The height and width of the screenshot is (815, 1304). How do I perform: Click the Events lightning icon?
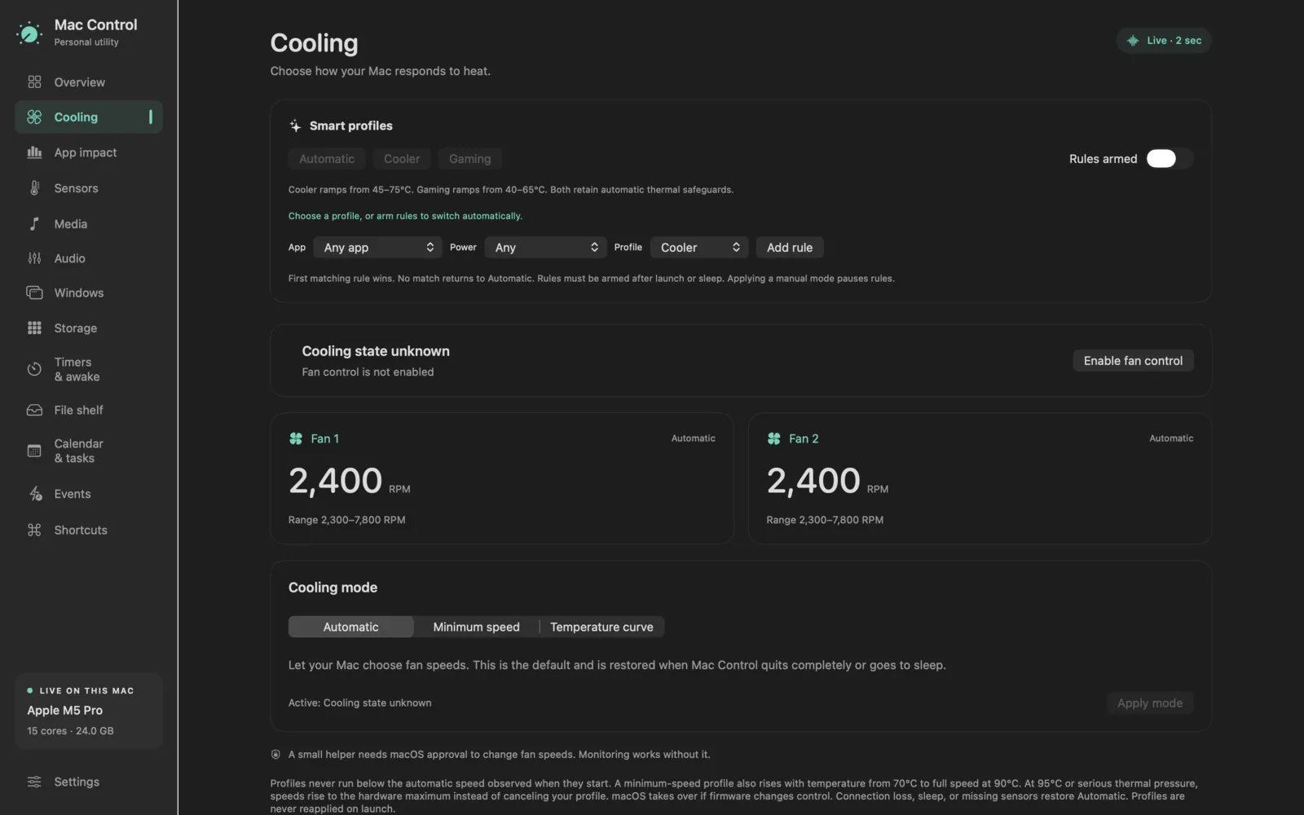[x=35, y=494]
